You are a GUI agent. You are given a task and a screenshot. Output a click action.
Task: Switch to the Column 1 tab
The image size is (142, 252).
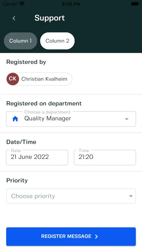coord(20,41)
